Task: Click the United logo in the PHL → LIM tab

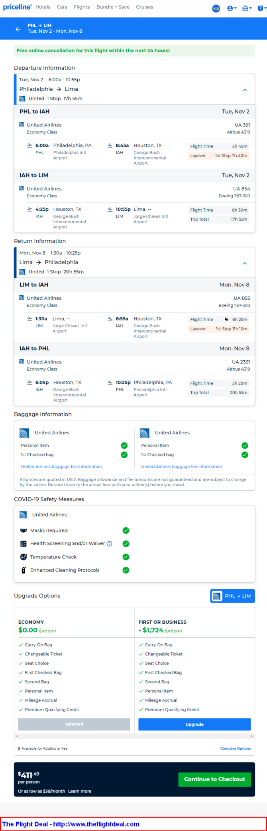Action: (x=217, y=596)
